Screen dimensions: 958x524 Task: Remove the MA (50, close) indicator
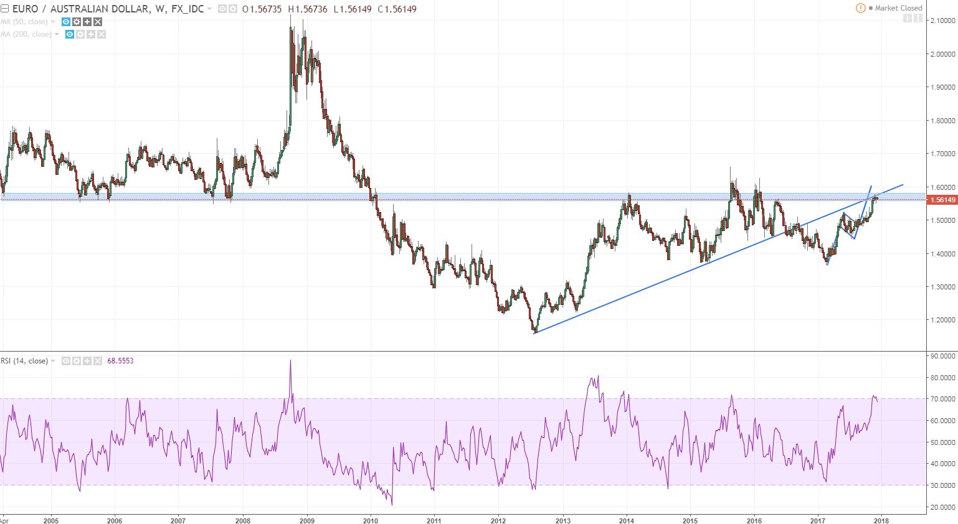(x=98, y=22)
